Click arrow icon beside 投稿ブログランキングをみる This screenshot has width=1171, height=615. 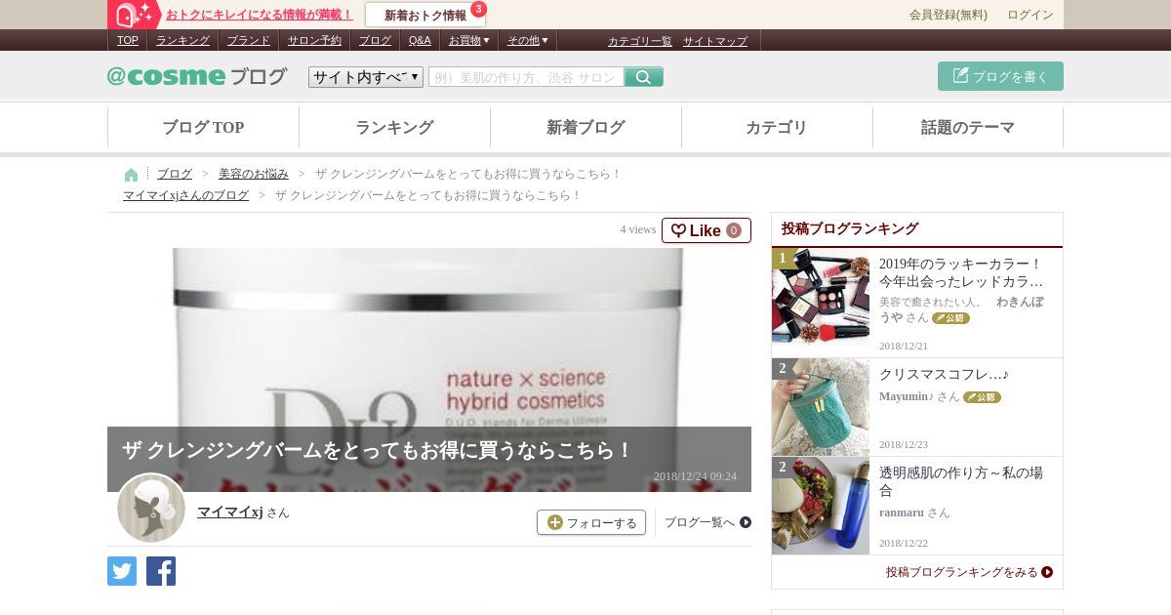pos(1047,572)
